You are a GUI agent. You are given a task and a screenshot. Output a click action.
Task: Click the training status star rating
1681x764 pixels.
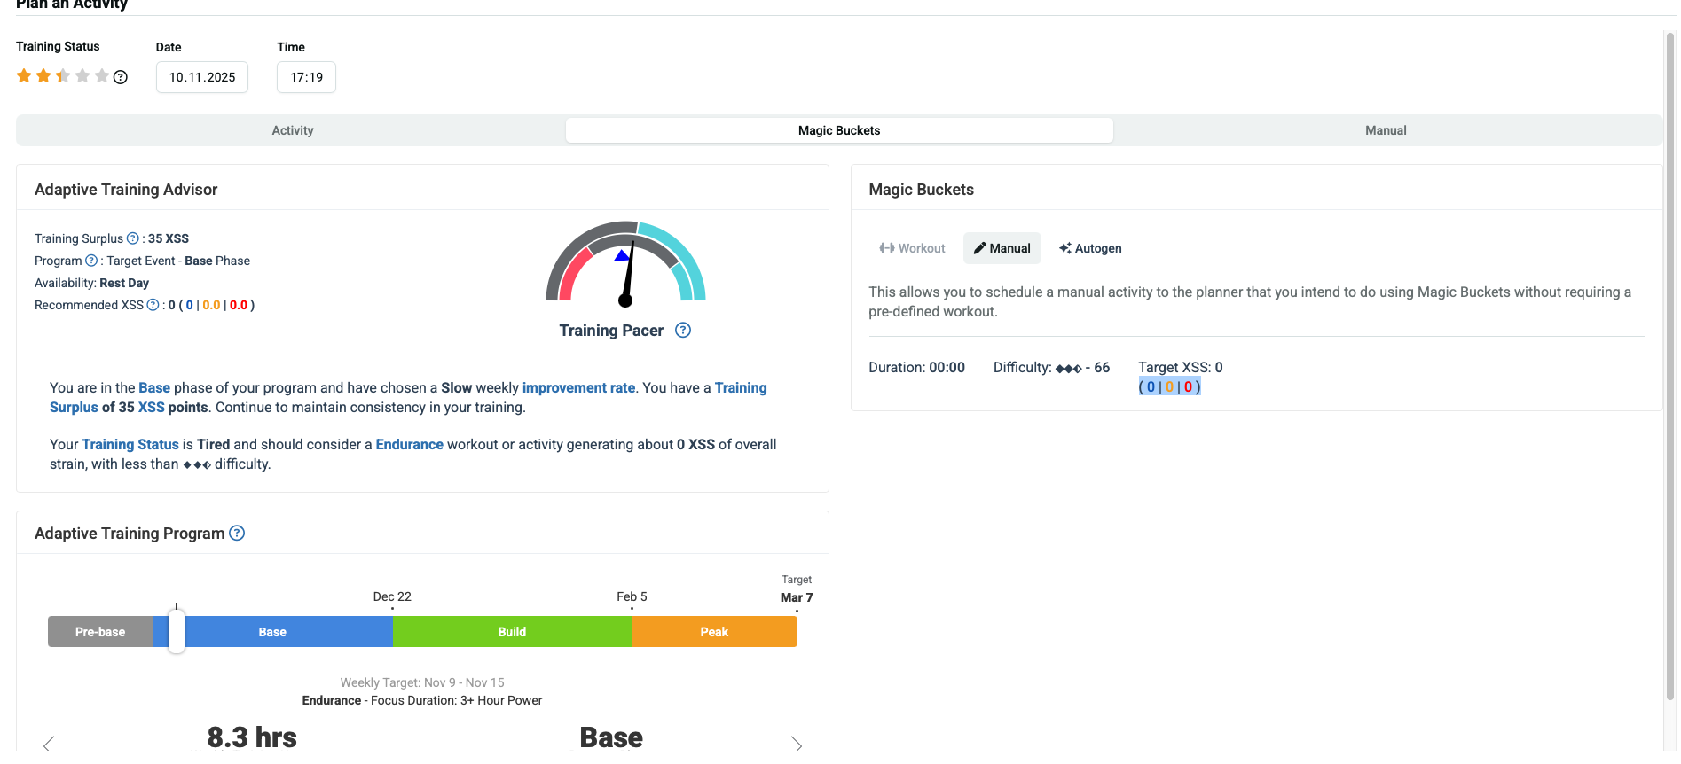(62, 76)
